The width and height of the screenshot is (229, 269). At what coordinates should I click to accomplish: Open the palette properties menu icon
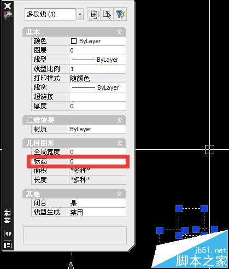[x=8, y=244]
